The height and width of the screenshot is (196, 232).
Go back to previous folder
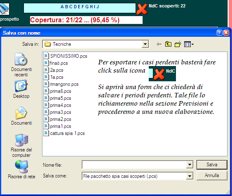tap(159, 44)
